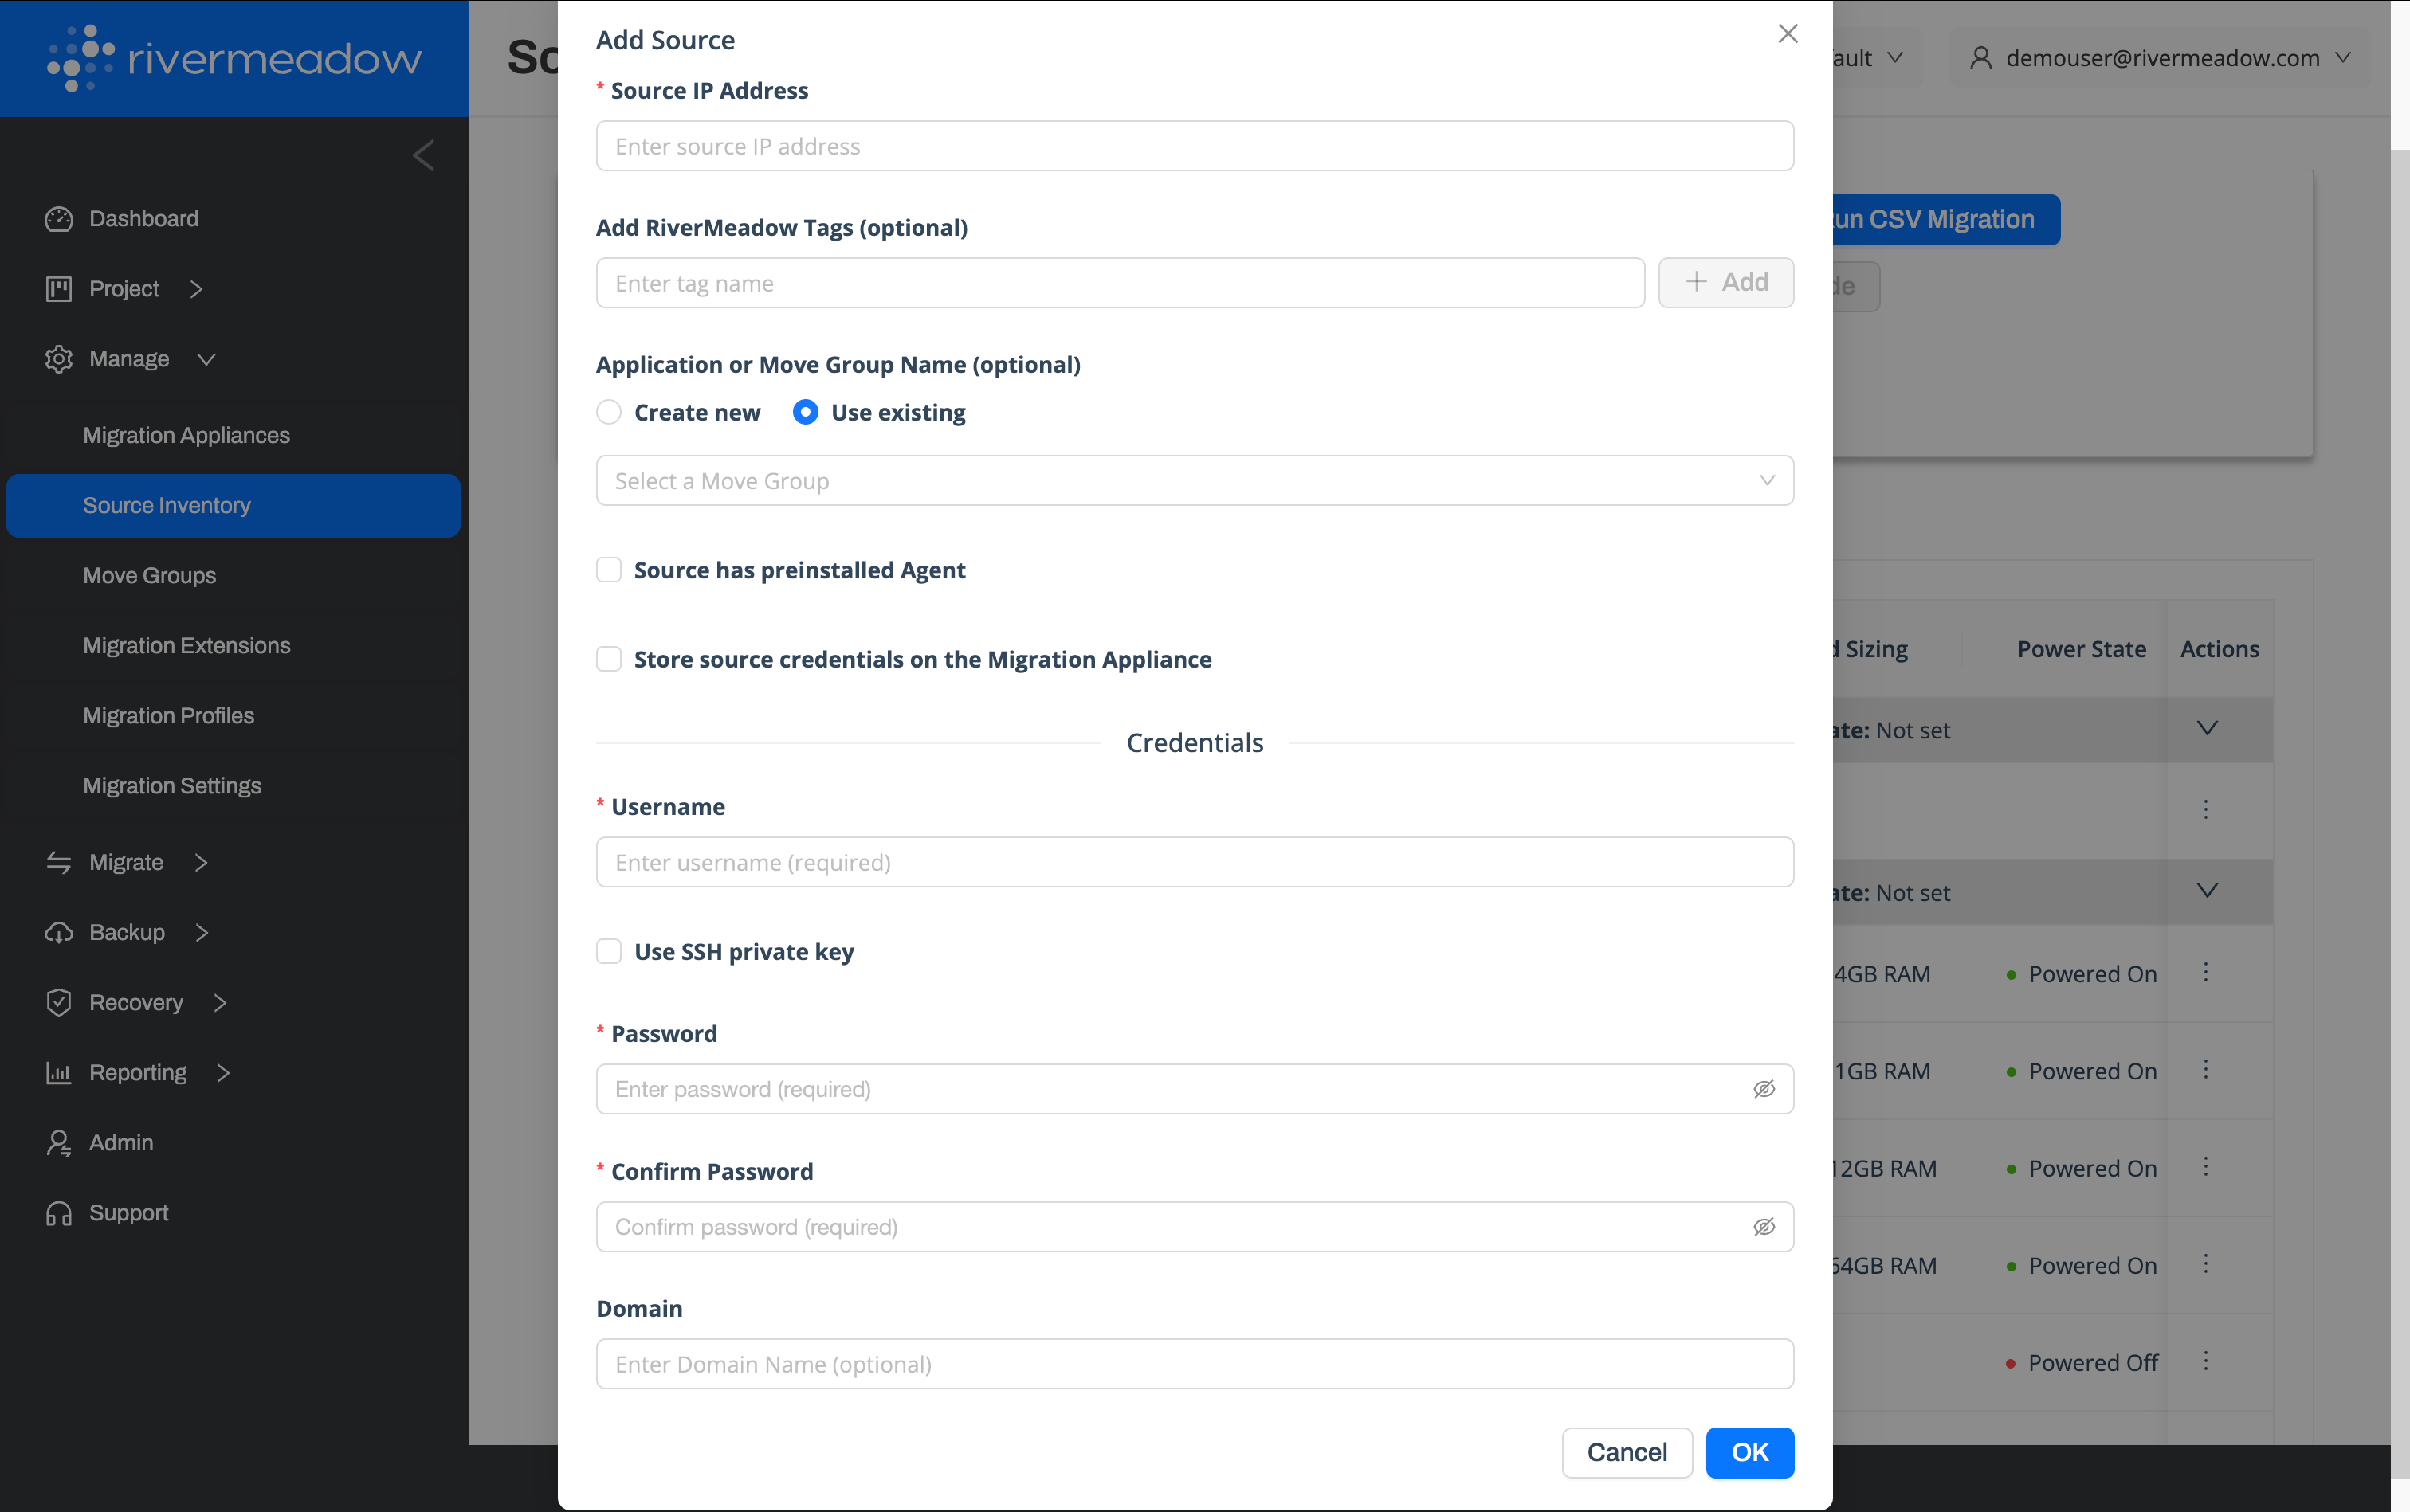2410x1512 pixels.
Task: Open Migration Profiles in the sidebar
Action: 168,716
